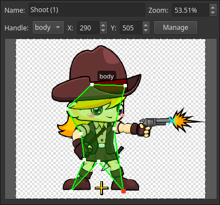This screenshot has width=220, height=205.
Task: Open the Handle dropdown showing body
Action: coord(48,28)
